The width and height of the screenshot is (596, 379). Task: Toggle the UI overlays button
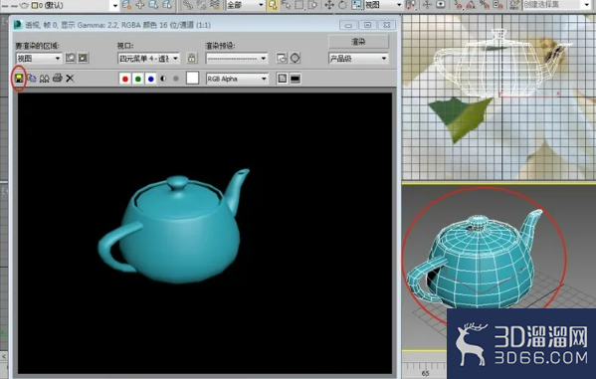(282, 79)
